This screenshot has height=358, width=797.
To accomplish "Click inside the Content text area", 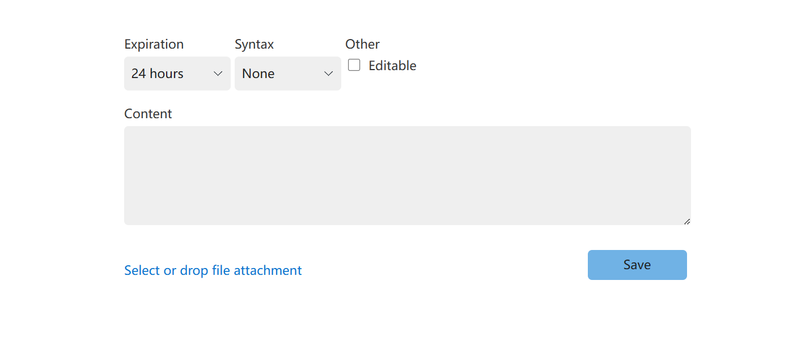I will pyautogui.click(x=407, y=175).
